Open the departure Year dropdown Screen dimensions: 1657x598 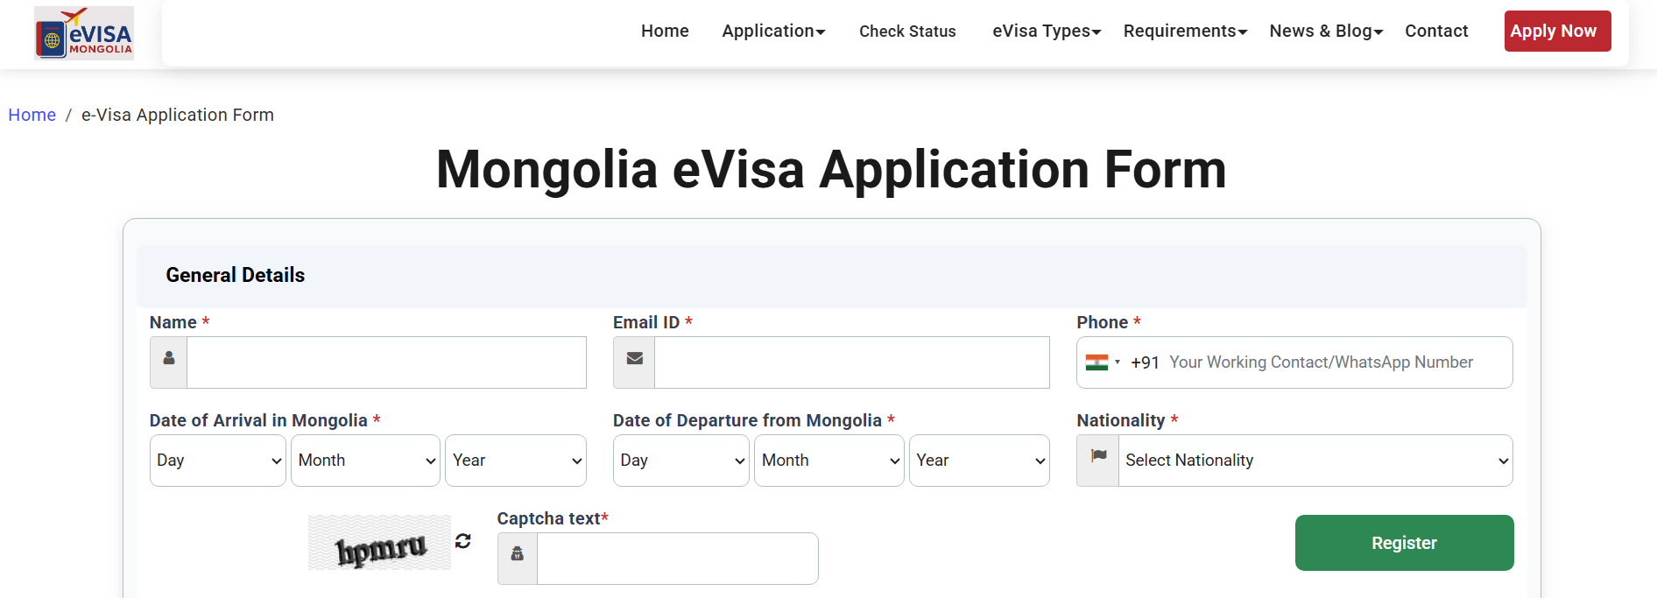click(x=979, y=461)
